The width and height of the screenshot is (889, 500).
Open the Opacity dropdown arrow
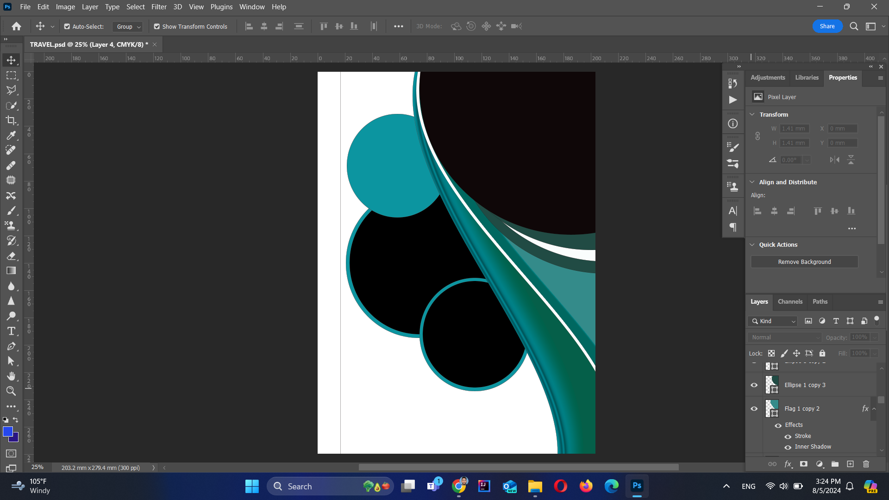875,337
